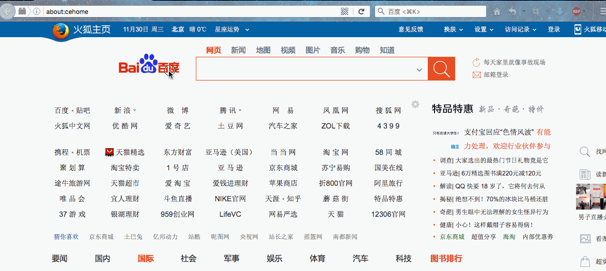Open the 12306官网 link

(x=389, y=214)
